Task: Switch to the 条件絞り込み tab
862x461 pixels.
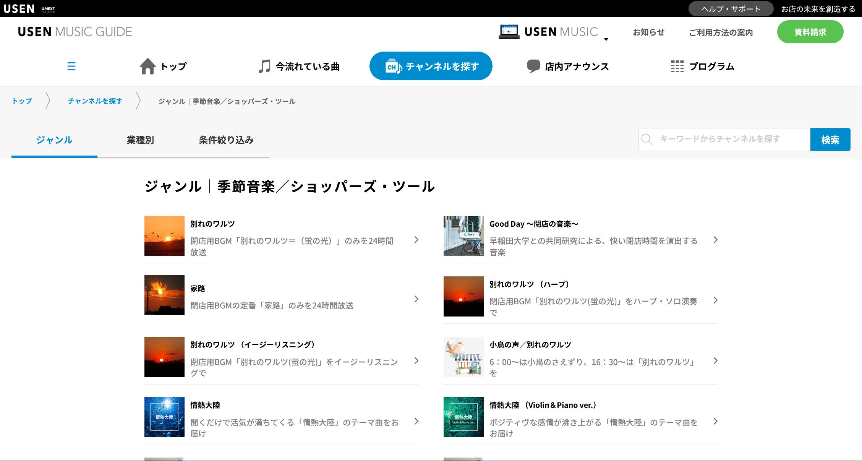Action: click(x=226, y=140)
